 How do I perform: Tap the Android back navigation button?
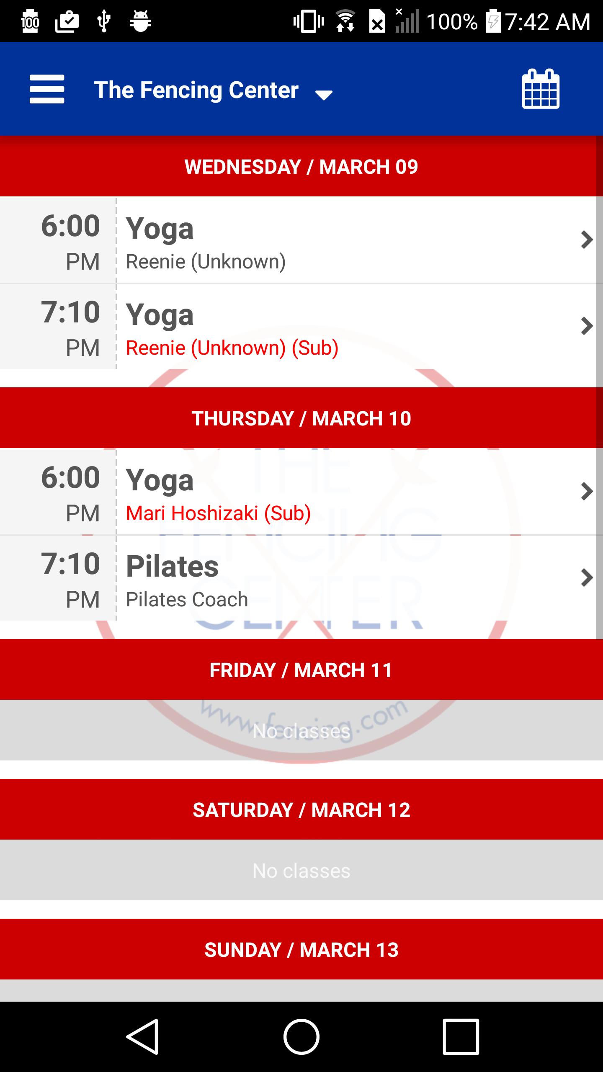[x=142, y=1036]
